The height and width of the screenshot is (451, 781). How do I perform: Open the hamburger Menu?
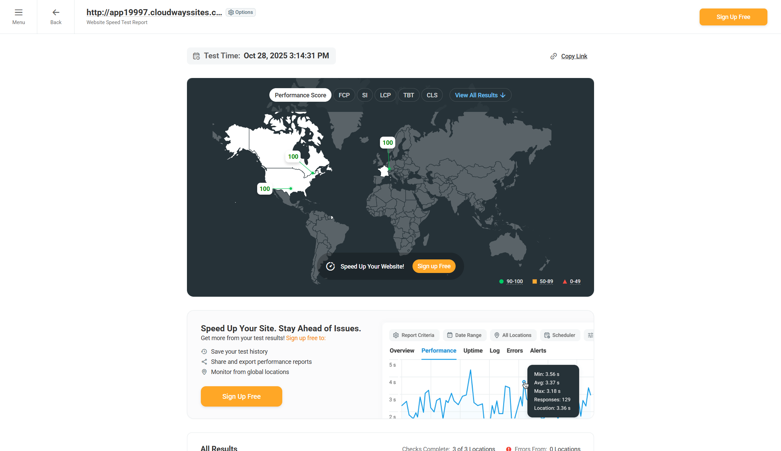point(19,16)
